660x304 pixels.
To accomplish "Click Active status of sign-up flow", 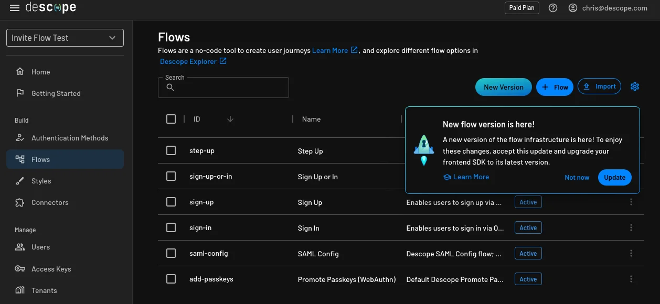I will 528,202.
